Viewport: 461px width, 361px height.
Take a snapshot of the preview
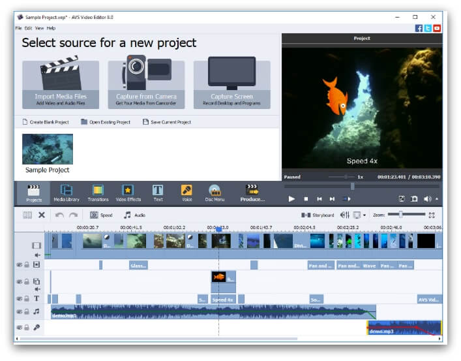414,199
